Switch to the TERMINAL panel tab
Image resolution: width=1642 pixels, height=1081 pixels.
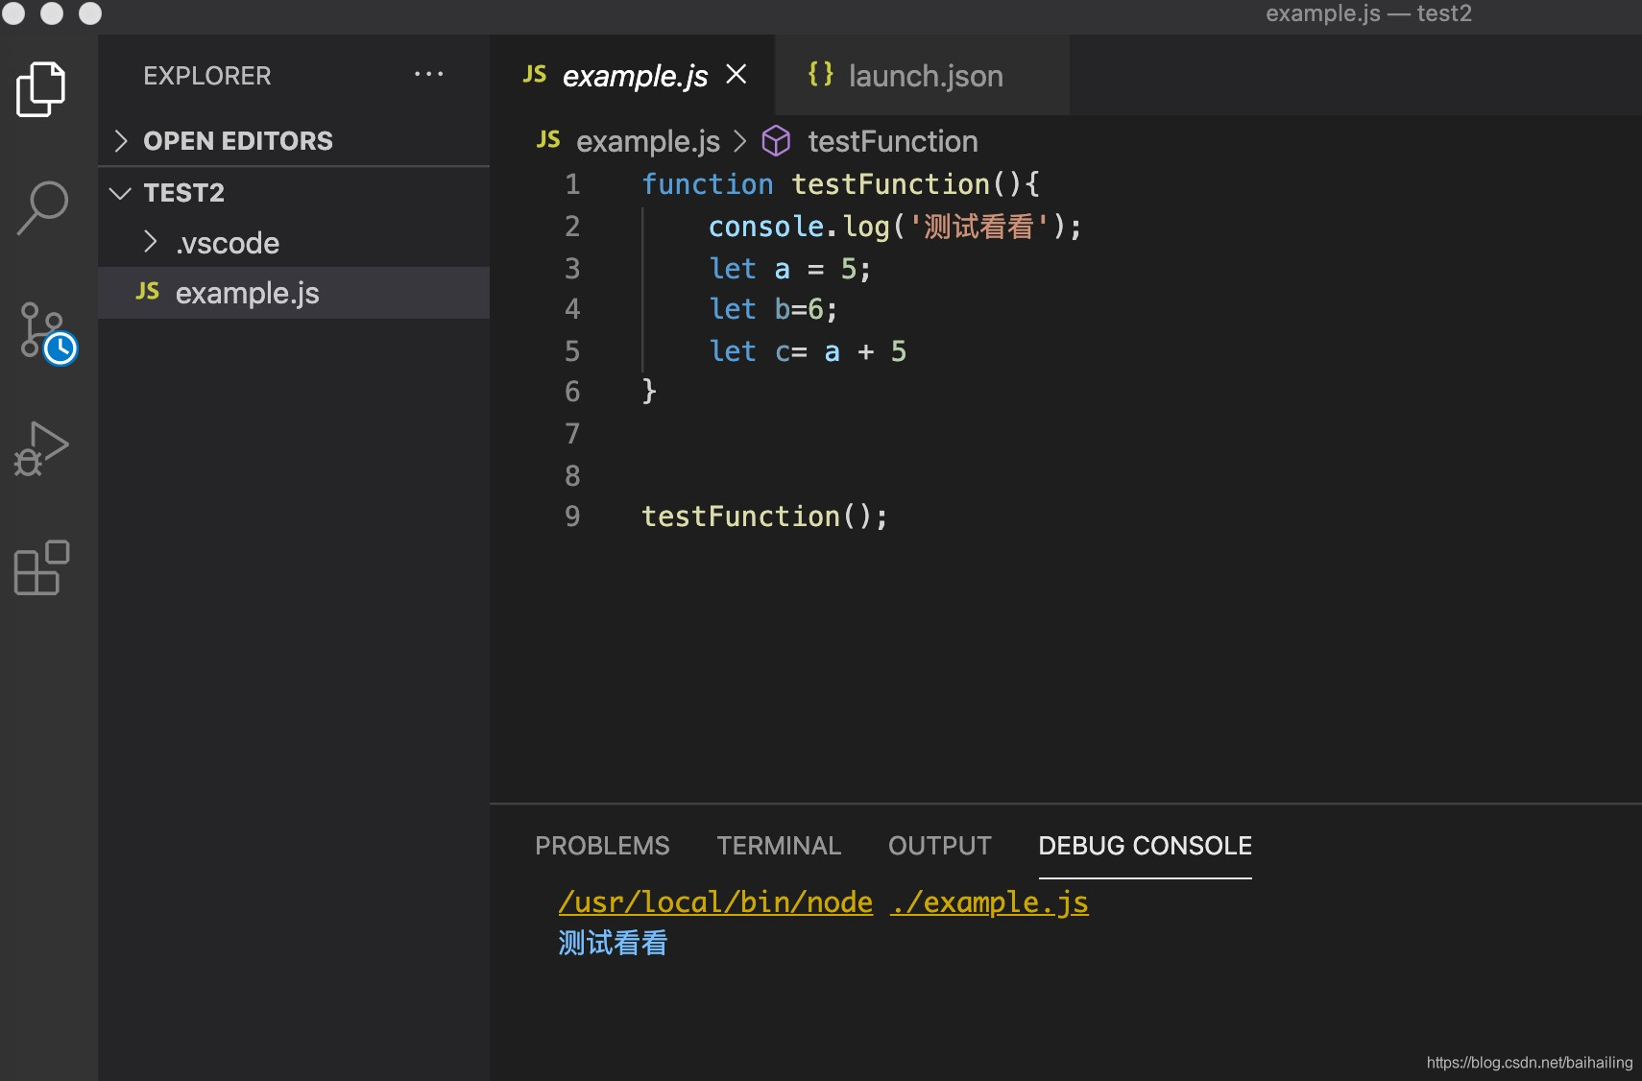tap(778, 845)
